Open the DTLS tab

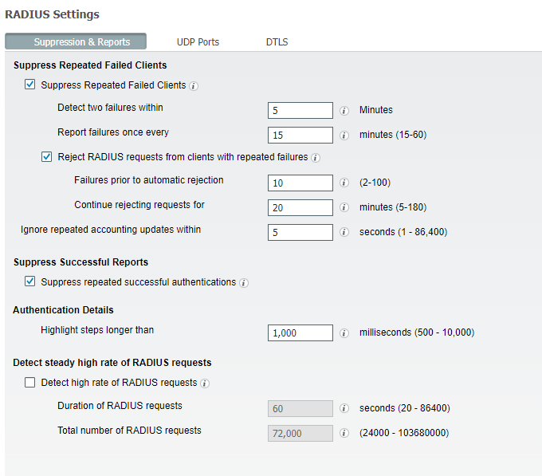[x=277, y=41]
